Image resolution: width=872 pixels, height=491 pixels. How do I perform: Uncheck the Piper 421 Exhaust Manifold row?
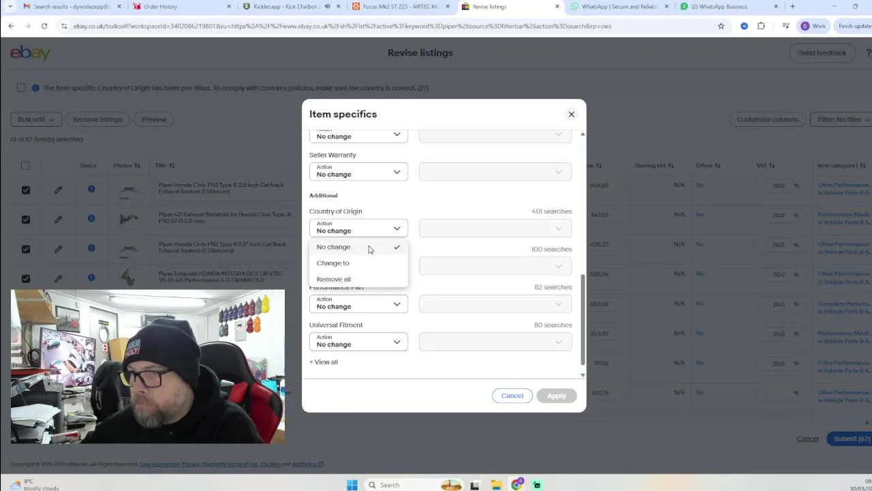(25, 219)
